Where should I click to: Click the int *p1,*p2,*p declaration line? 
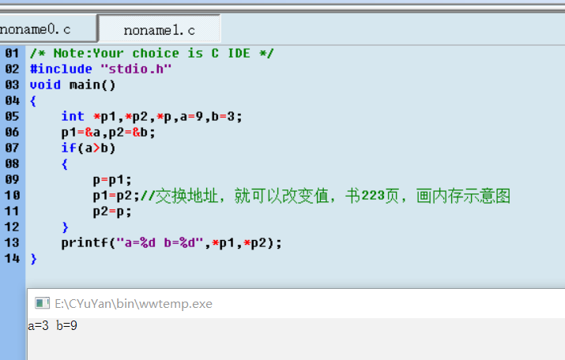[152, 117]
